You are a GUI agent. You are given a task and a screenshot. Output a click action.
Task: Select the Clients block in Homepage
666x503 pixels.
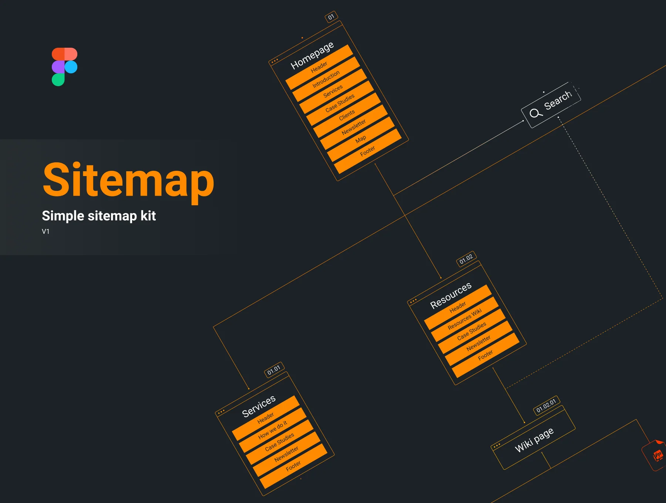tap(347, 115)
